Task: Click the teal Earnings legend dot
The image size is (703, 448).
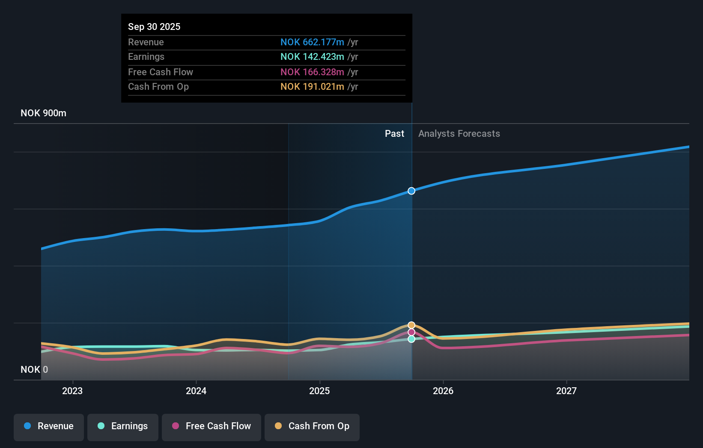Action: click(x=101, y=426)
